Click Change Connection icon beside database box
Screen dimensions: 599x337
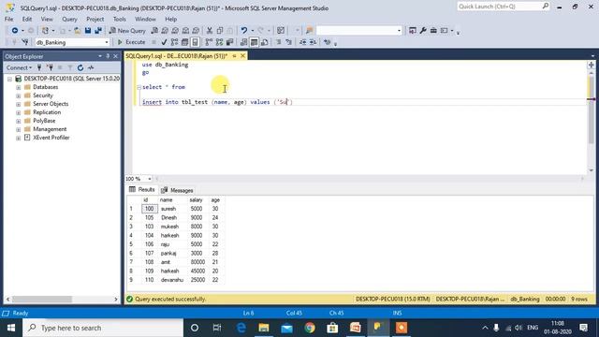pyautogui.click(x=25, y=42)
